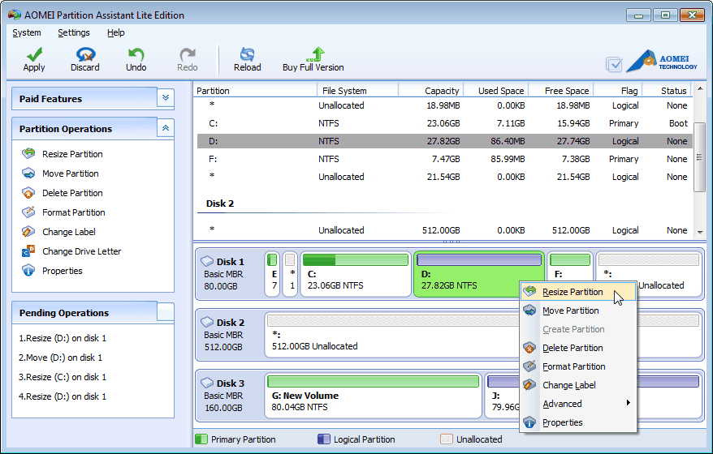Choose Properties in context menu
The image size is (713, 454).
tap(578, 422)
